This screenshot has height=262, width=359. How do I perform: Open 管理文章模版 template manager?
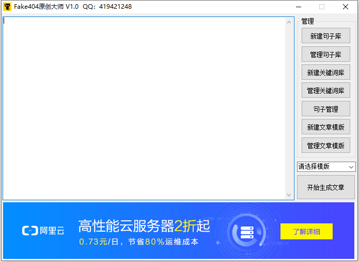point(325,145)
